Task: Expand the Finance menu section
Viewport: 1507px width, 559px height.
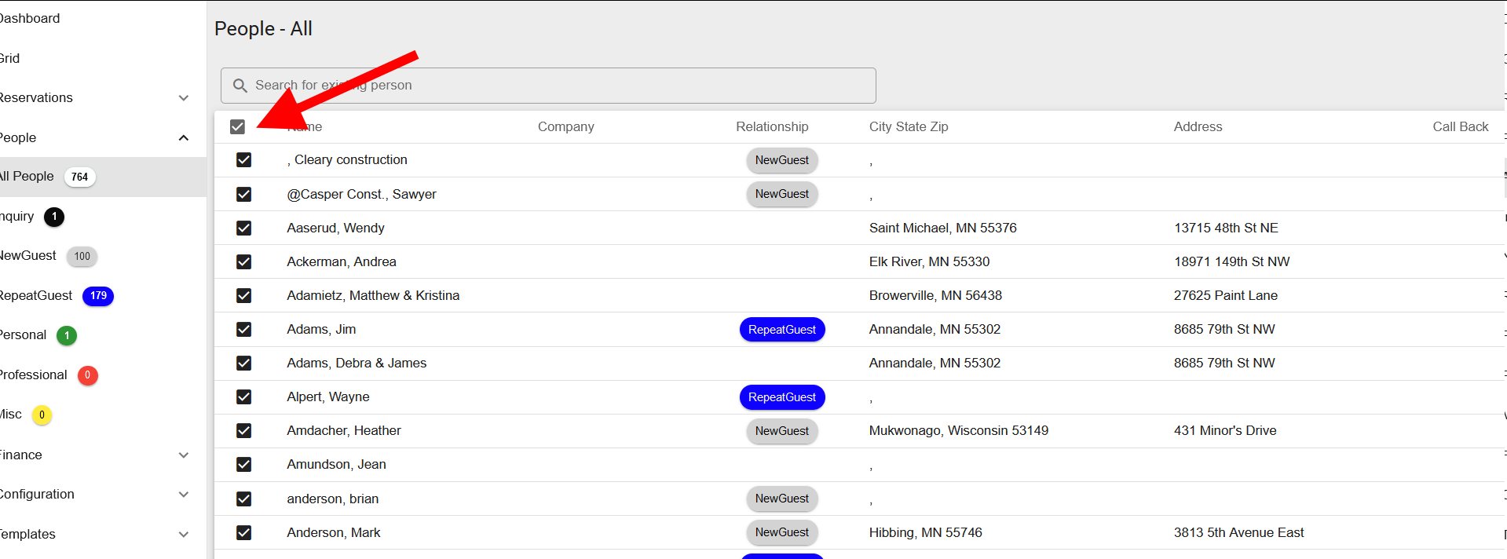Action: 183,455
